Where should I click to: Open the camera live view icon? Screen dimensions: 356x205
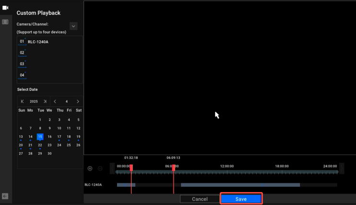5,8
